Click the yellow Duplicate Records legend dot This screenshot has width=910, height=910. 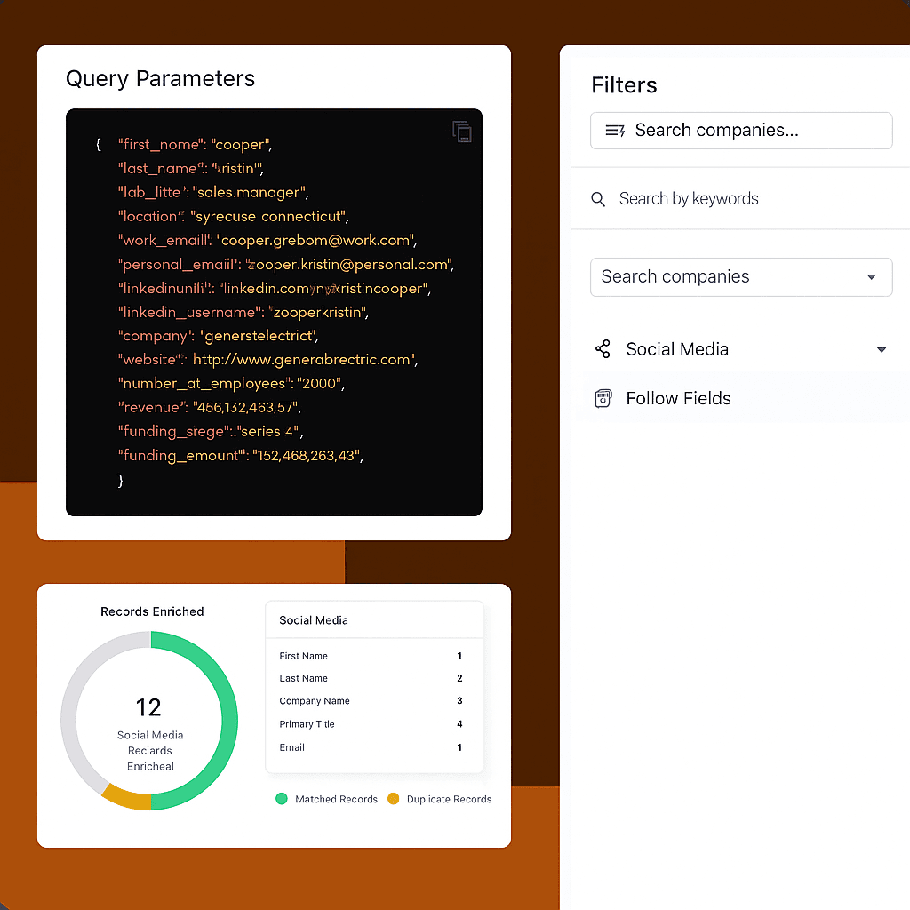(394, 799)
